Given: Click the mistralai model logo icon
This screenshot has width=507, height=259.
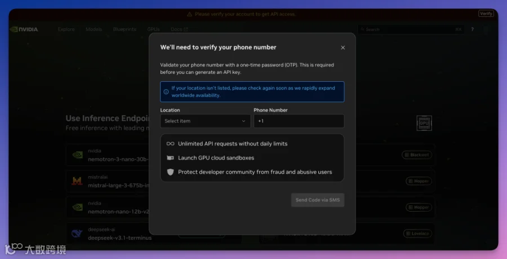Looking at the screenshot, I should click(77, 181).
